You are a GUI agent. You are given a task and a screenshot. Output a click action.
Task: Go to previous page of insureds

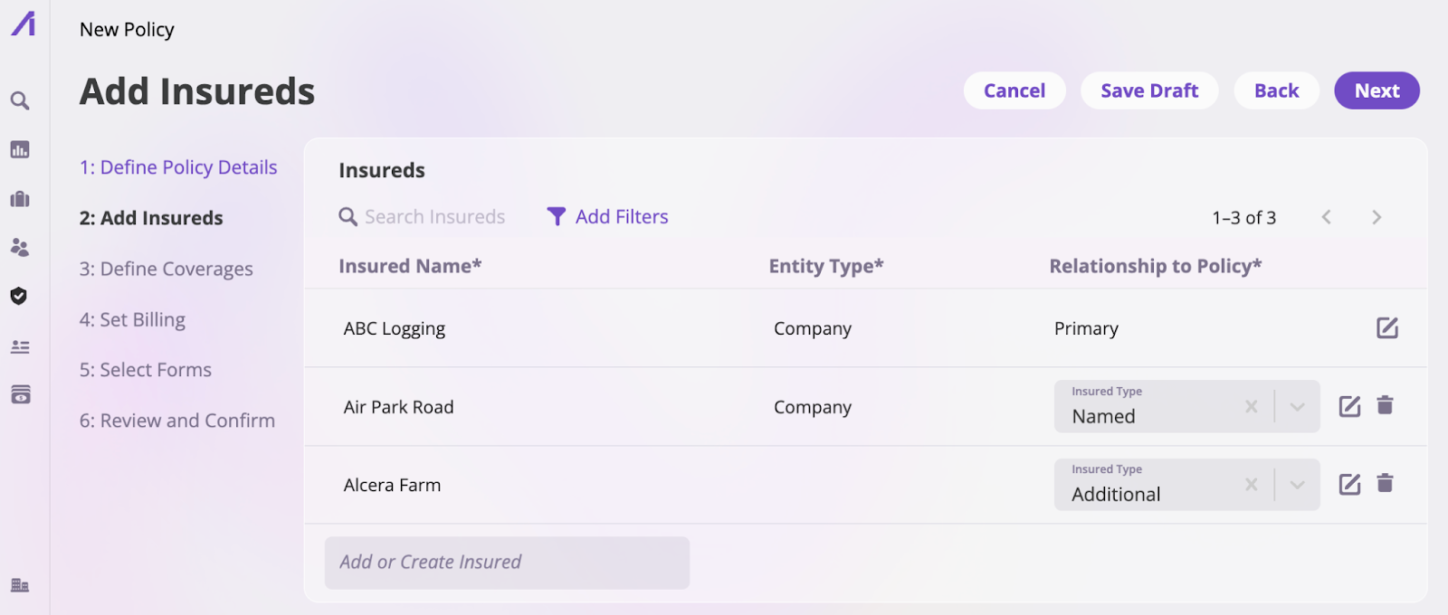coord(1326,217)
